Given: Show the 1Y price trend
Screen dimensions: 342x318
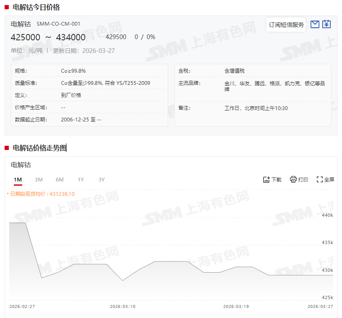Looking at the screenshot, I should click(80, 180).
